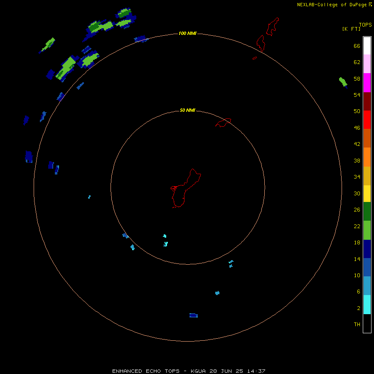This screenshot has height=374, width=374.
Task: Click the yellow legend swatch
Action: coord(367,194)
